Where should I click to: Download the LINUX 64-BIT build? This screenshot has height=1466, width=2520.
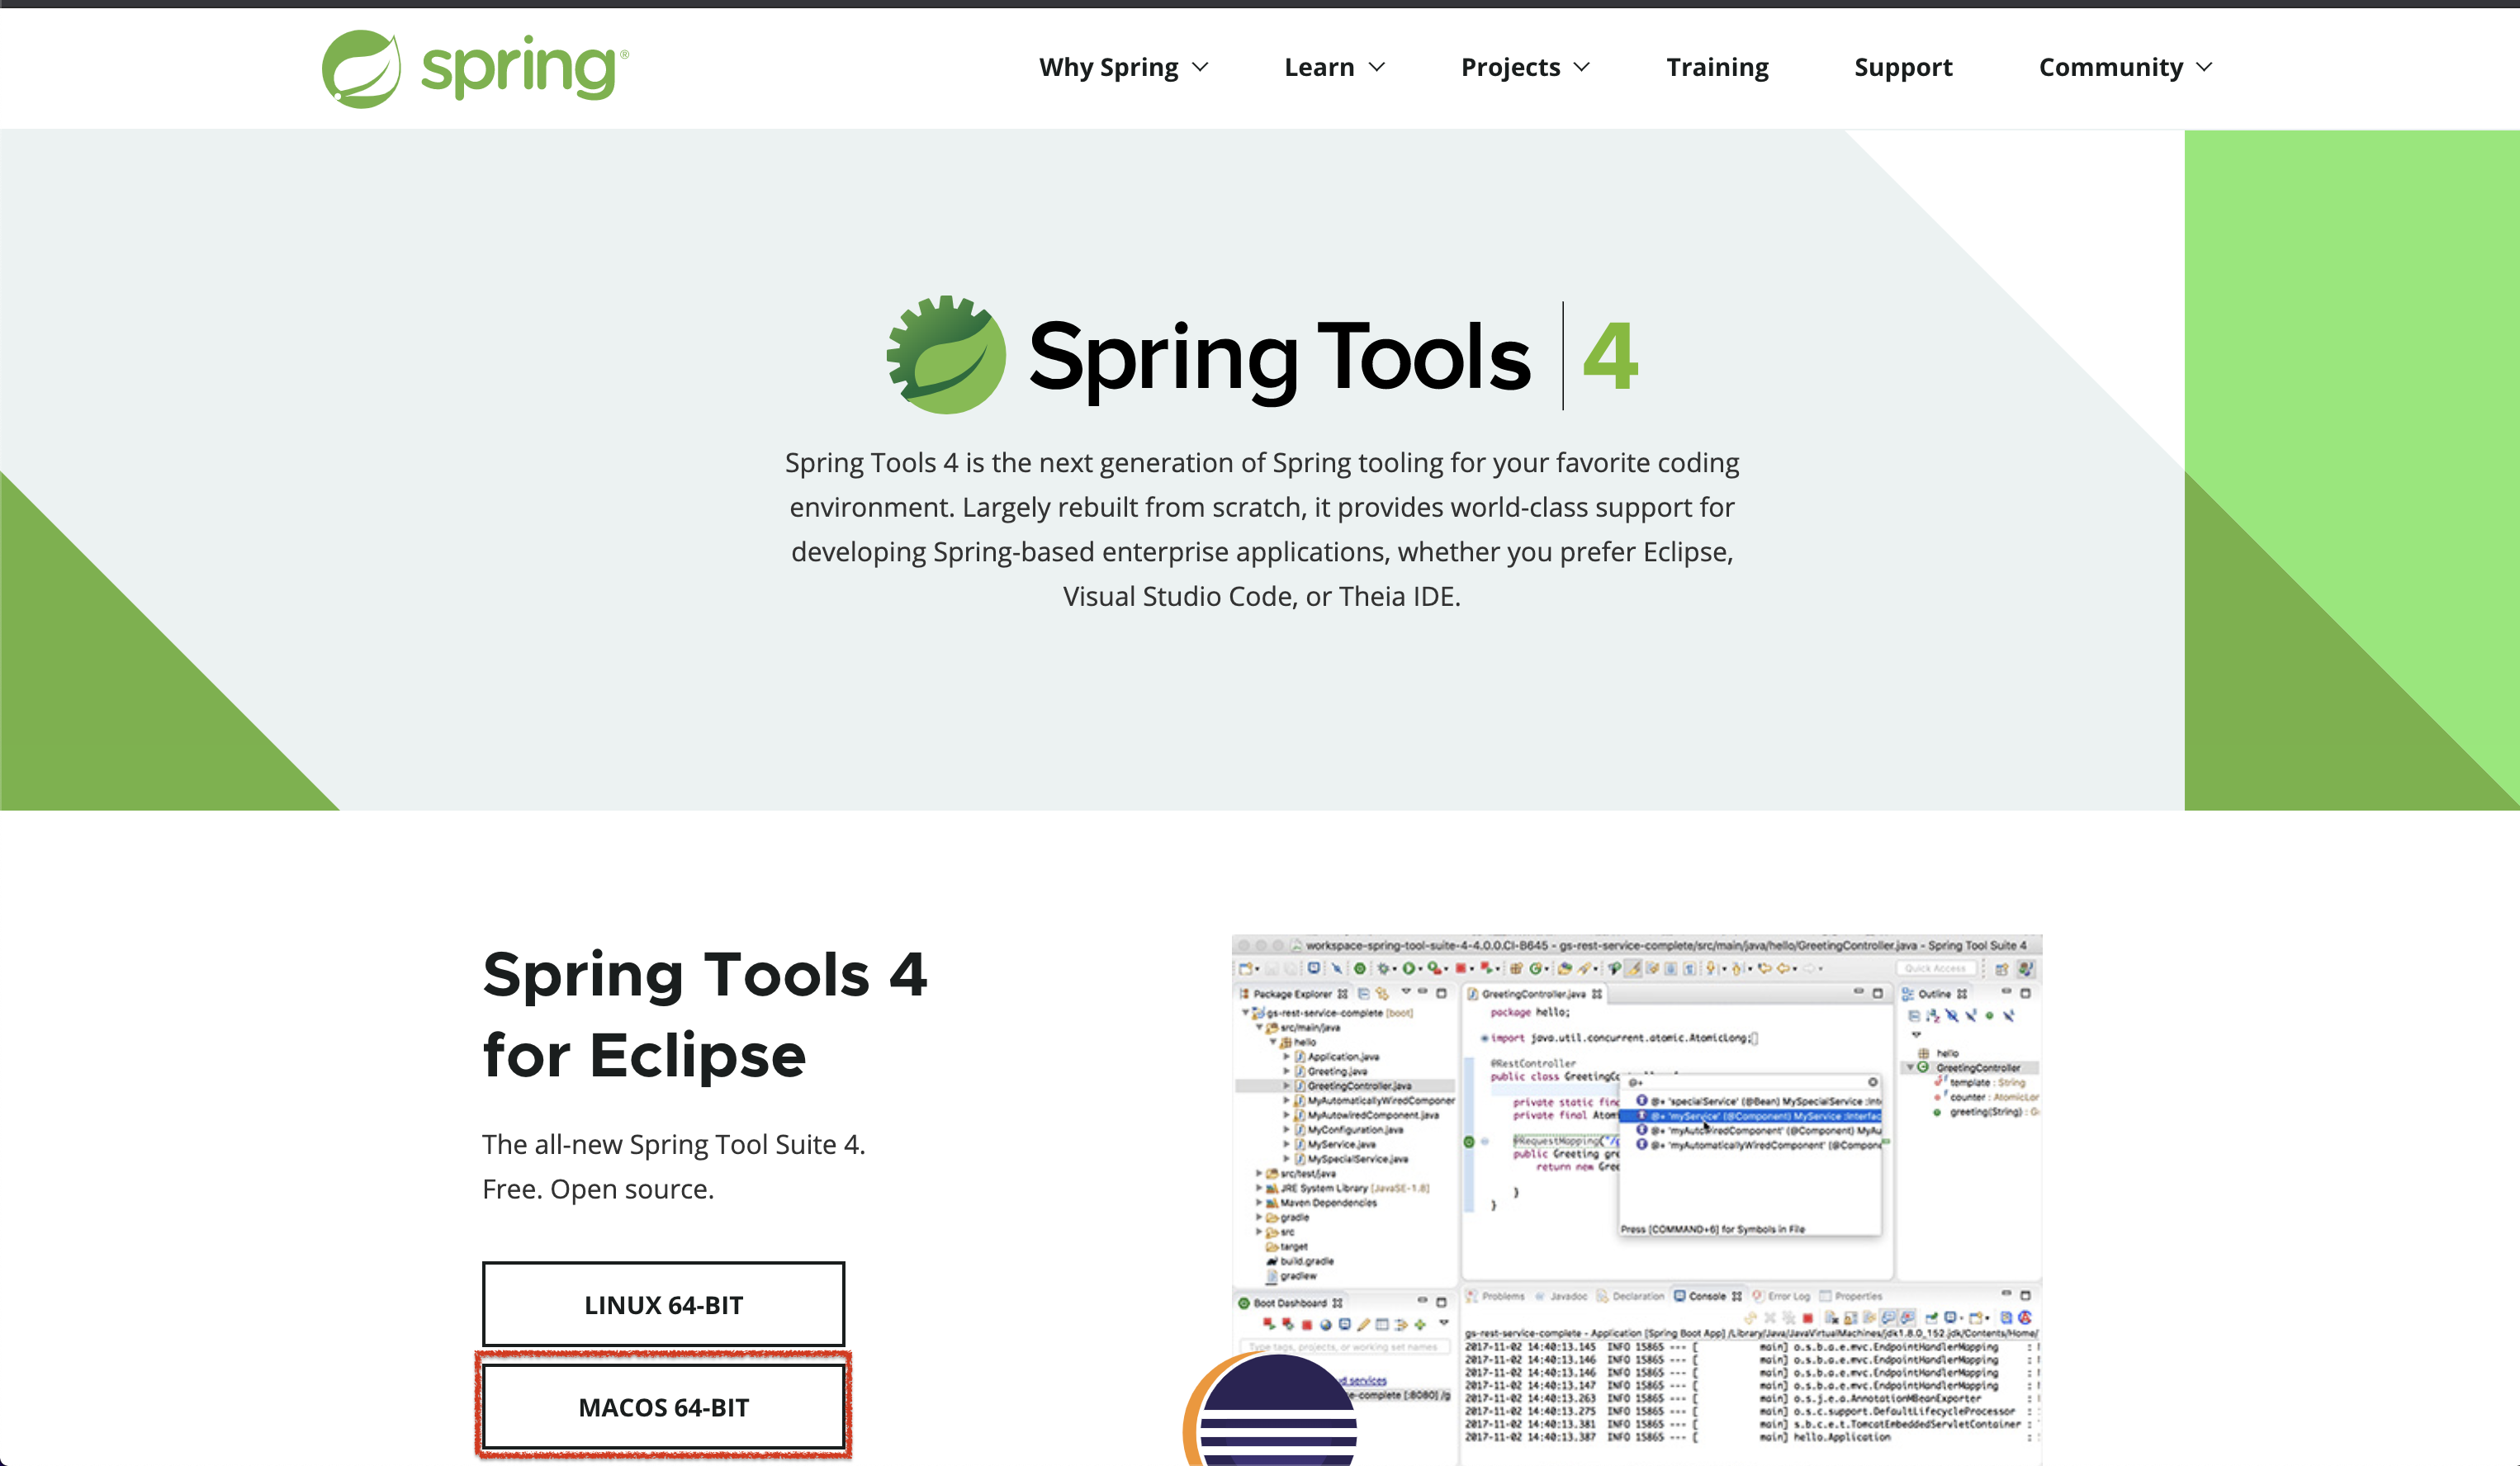(x=663, y=1304)
